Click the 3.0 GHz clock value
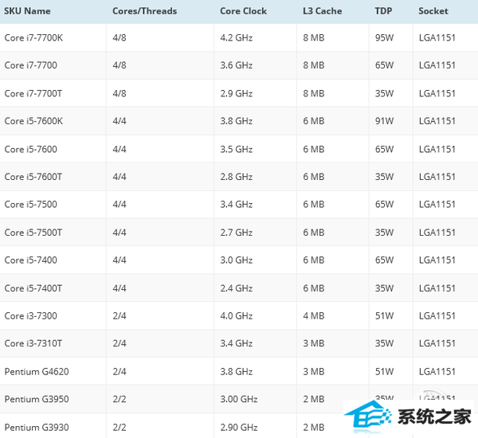Image resolution: width=478 pixels, height=438 pixels. [237, 260]
